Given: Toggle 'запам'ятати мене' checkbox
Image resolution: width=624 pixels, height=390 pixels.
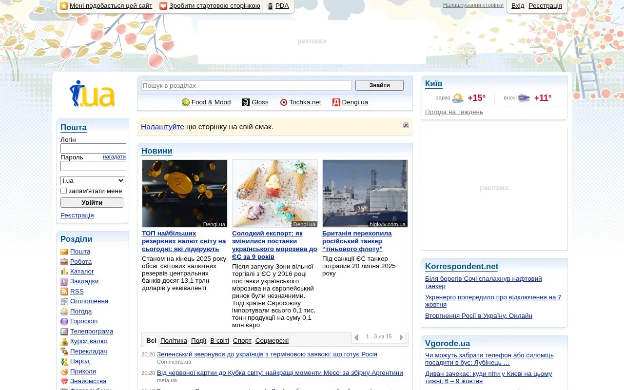Looking at the screenshot, I should (63, 191).
